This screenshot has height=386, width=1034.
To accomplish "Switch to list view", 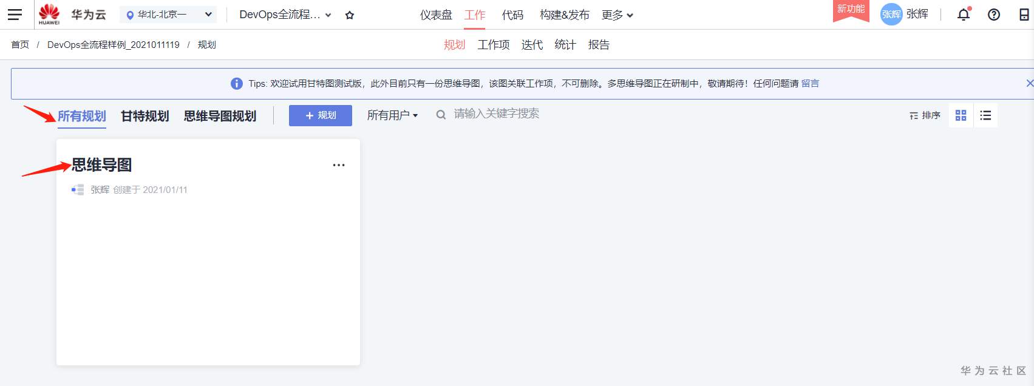I will (985, 115).
